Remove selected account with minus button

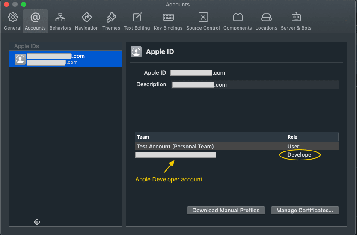point(26,222)
